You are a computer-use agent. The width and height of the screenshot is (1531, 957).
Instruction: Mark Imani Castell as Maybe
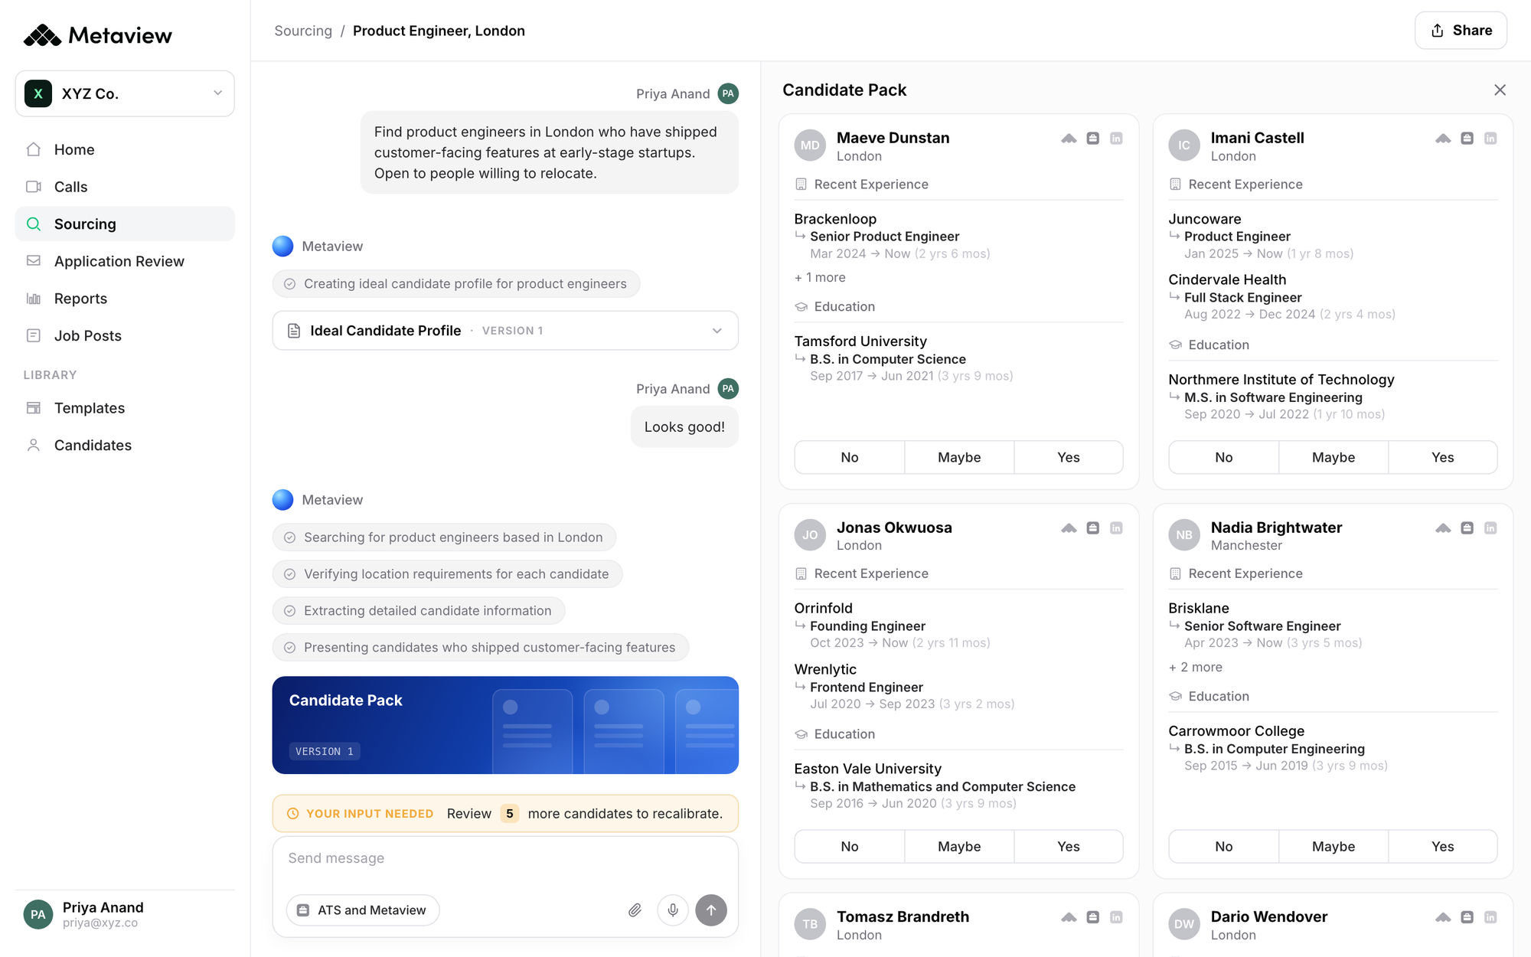pos(1334,457)
